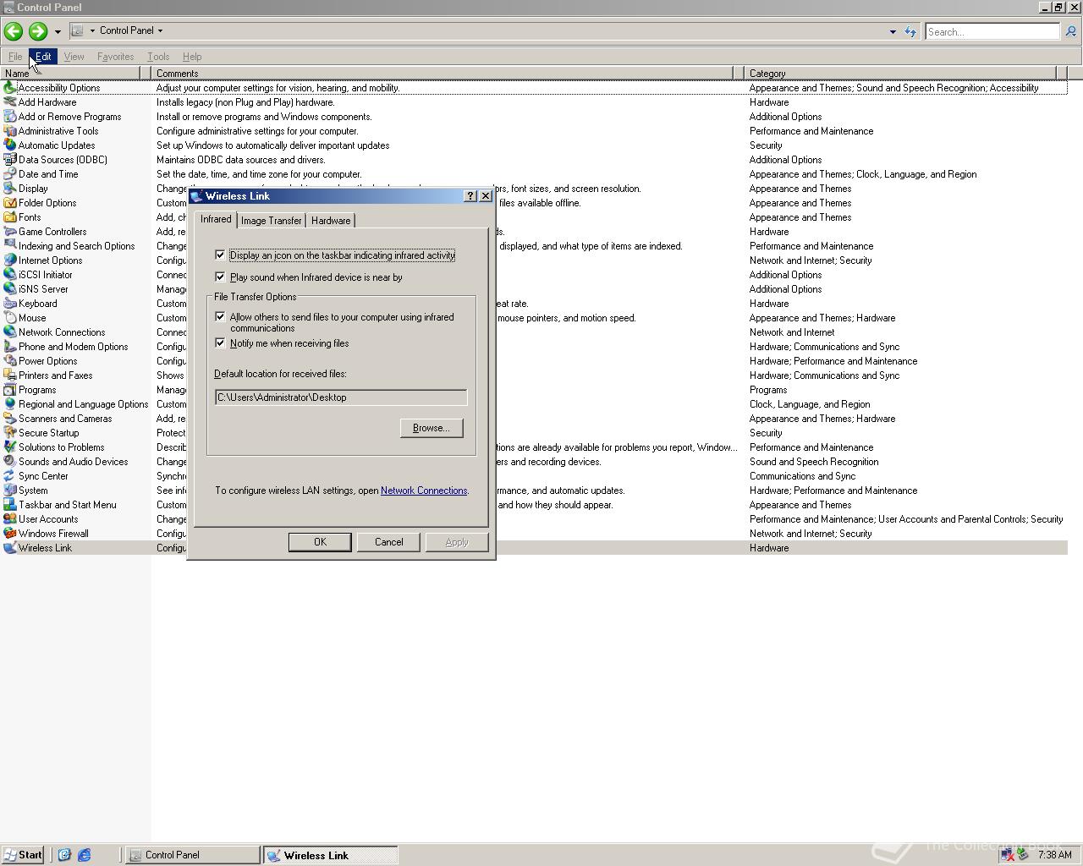
Task: Click the Windows Firewall icon
Action: (x=10, y=534)
